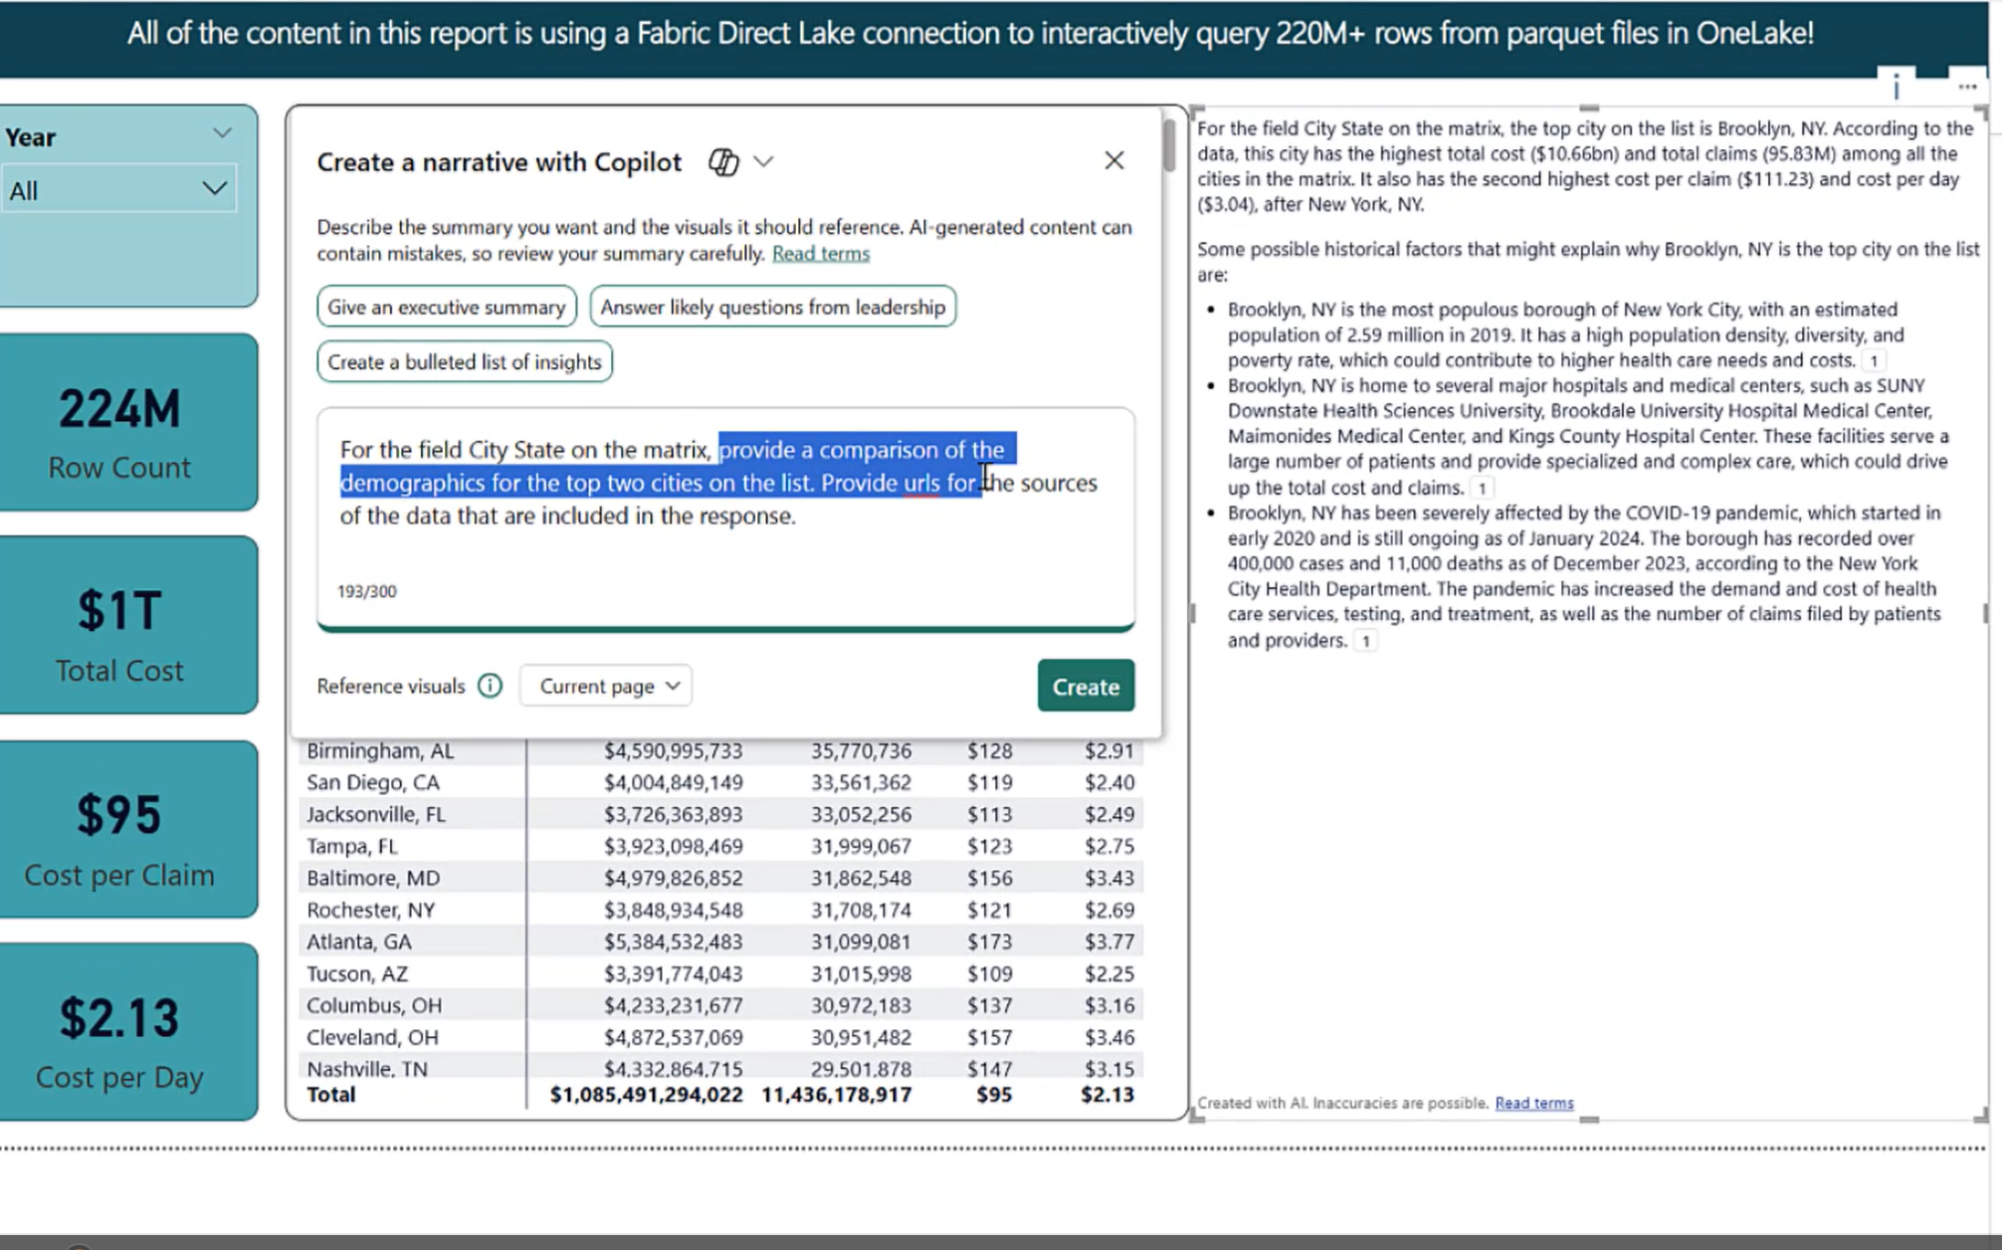The image size is (2002, 1250).
Task: Select the Give an executive summary suggestion
Action: [447, 307]
